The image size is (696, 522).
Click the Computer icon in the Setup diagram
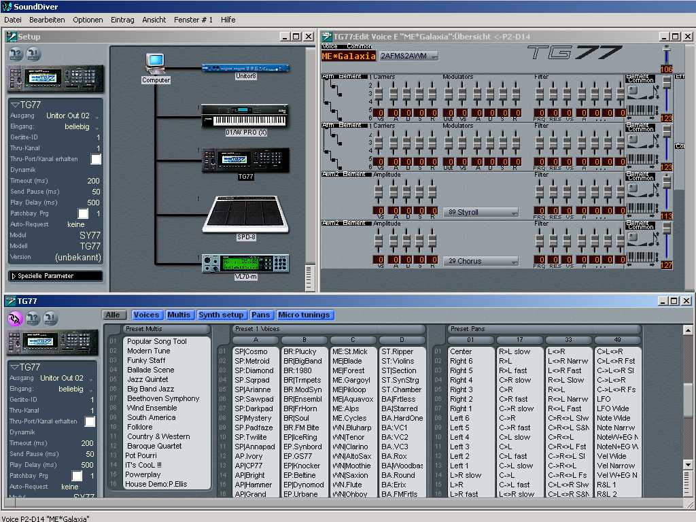(x=156, y=65)
